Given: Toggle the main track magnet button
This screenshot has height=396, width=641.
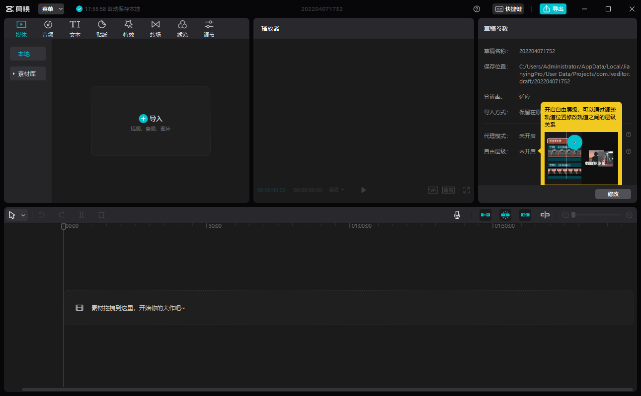Looking at the screenshot, I should (485, 215).
